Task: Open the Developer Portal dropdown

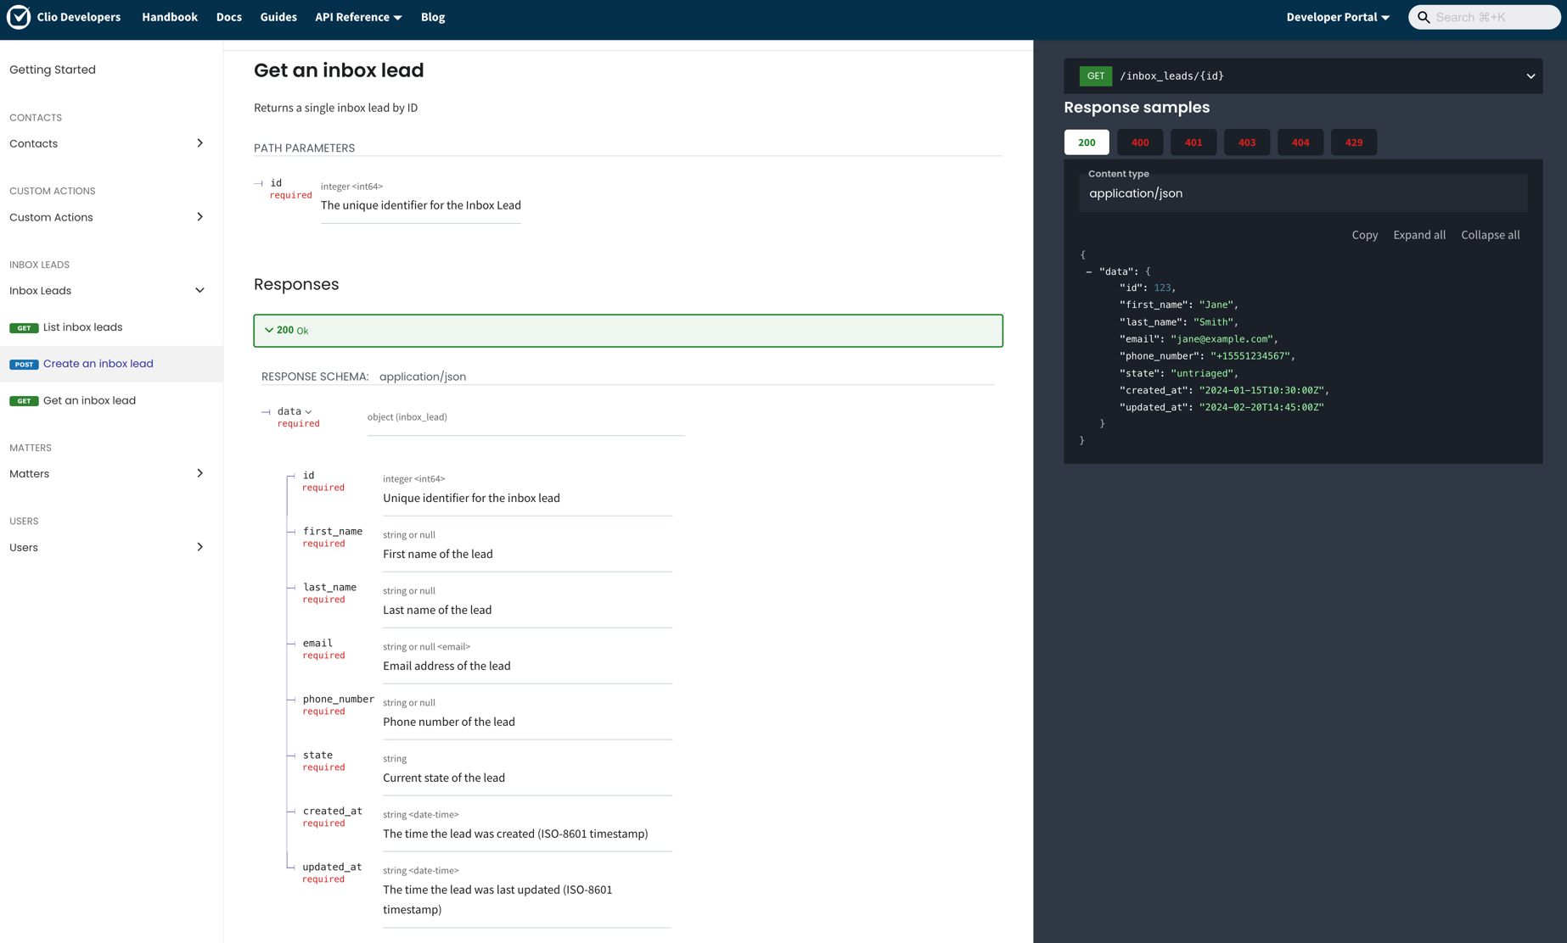Action: tap(1338, 17)
